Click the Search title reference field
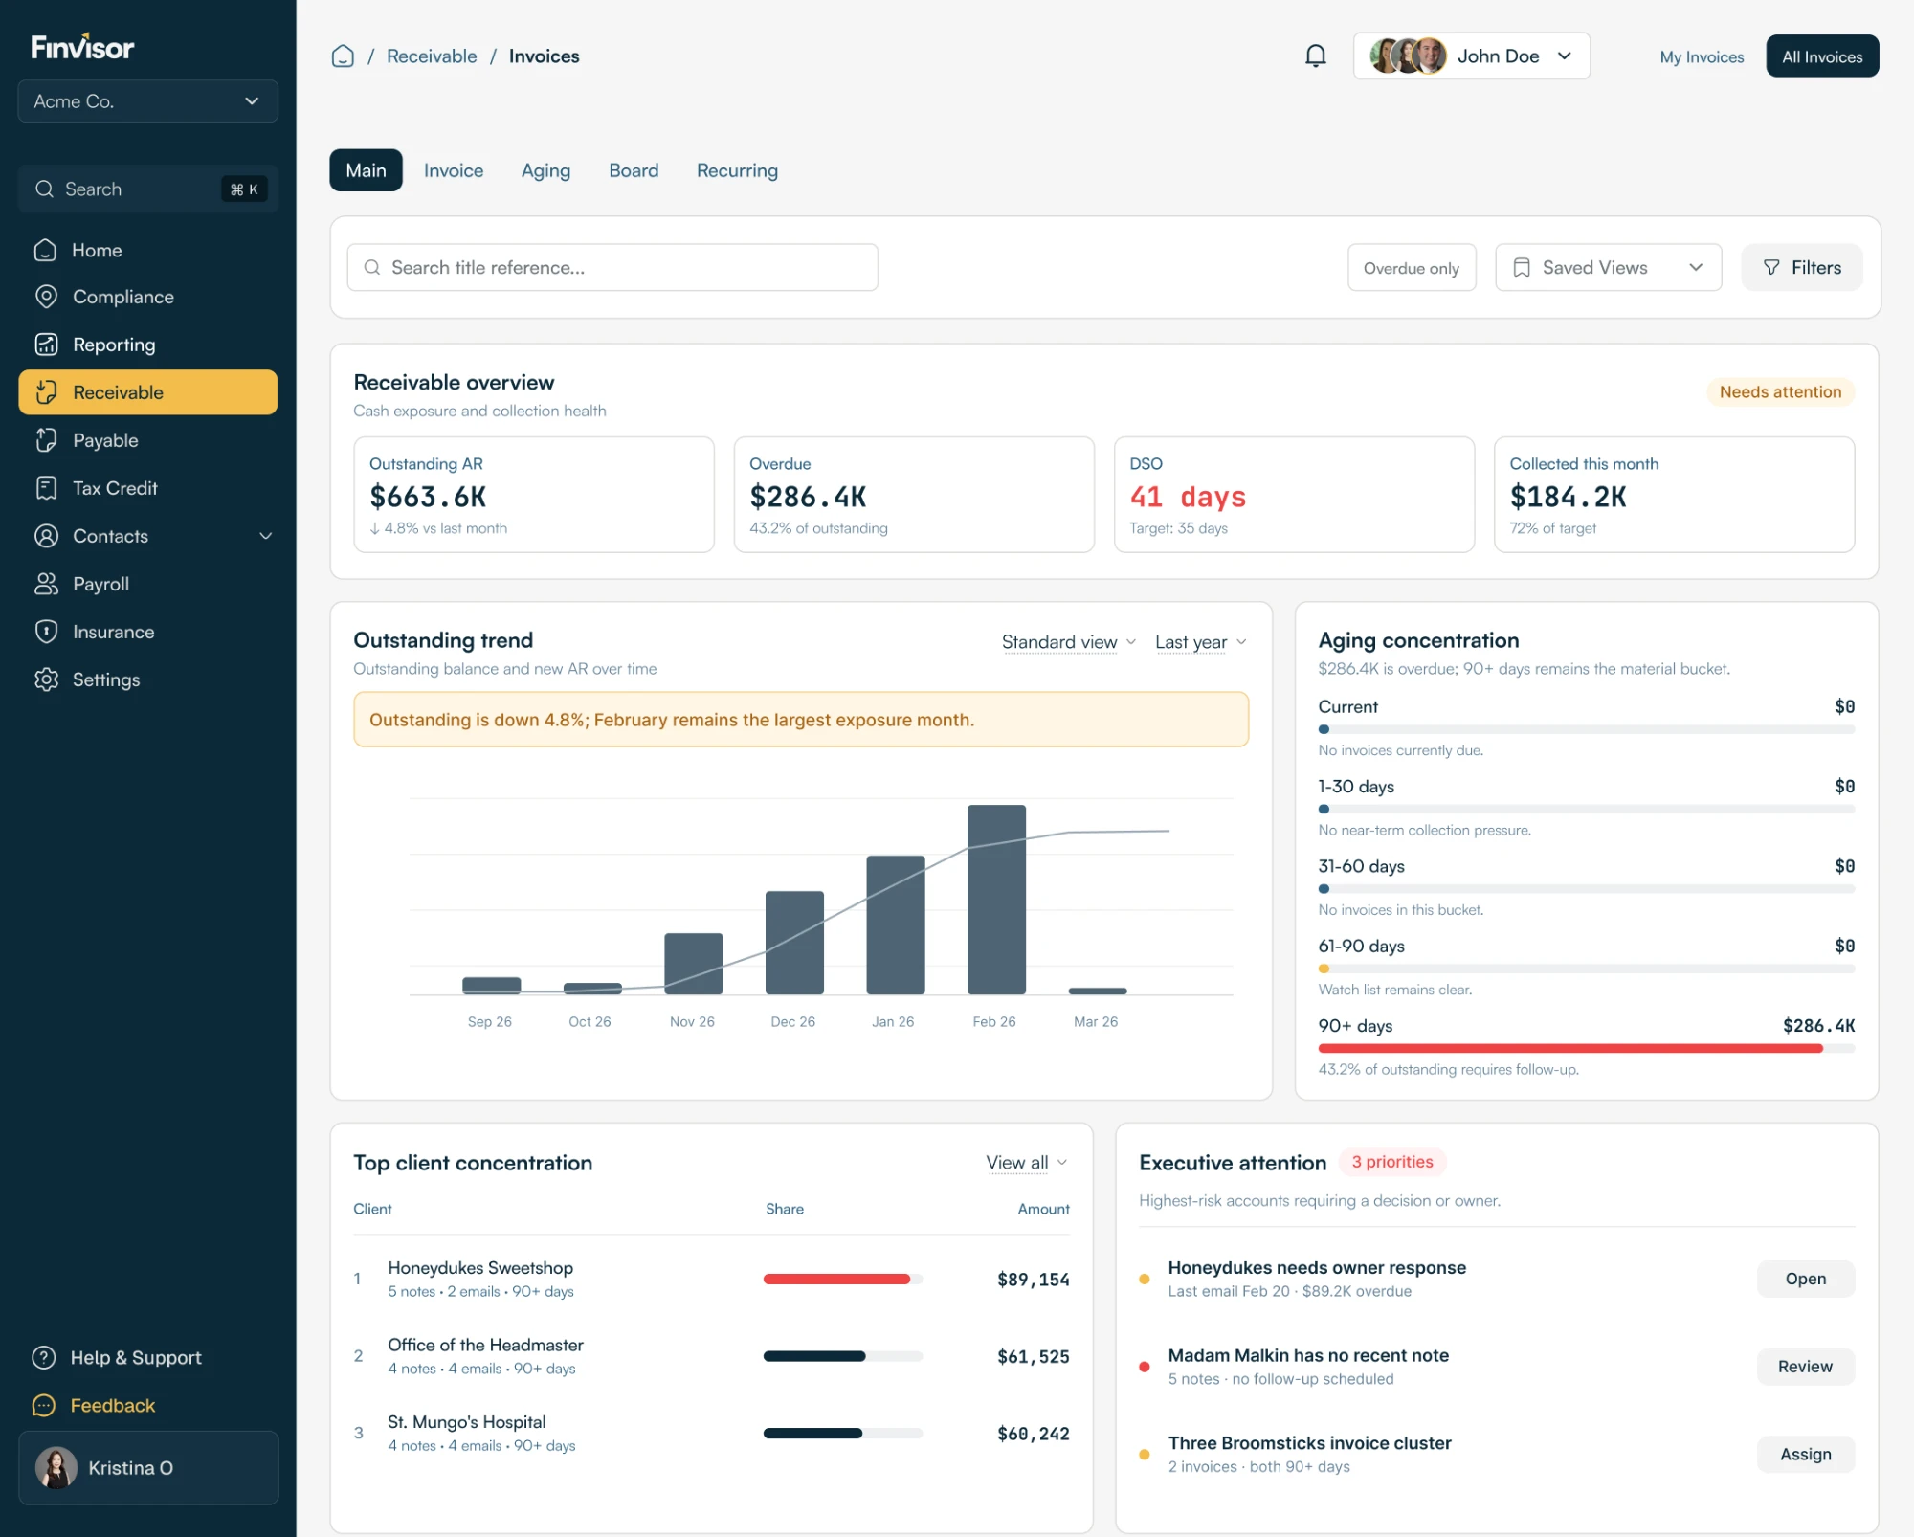1914x1537 pixels. pyautogui.click(x=612, y=268)
